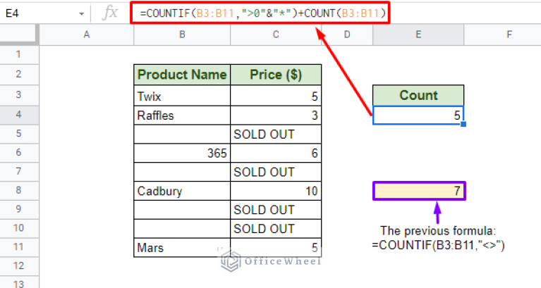Select the cell showing 365

pyautogui.click(x=182, y=153)
